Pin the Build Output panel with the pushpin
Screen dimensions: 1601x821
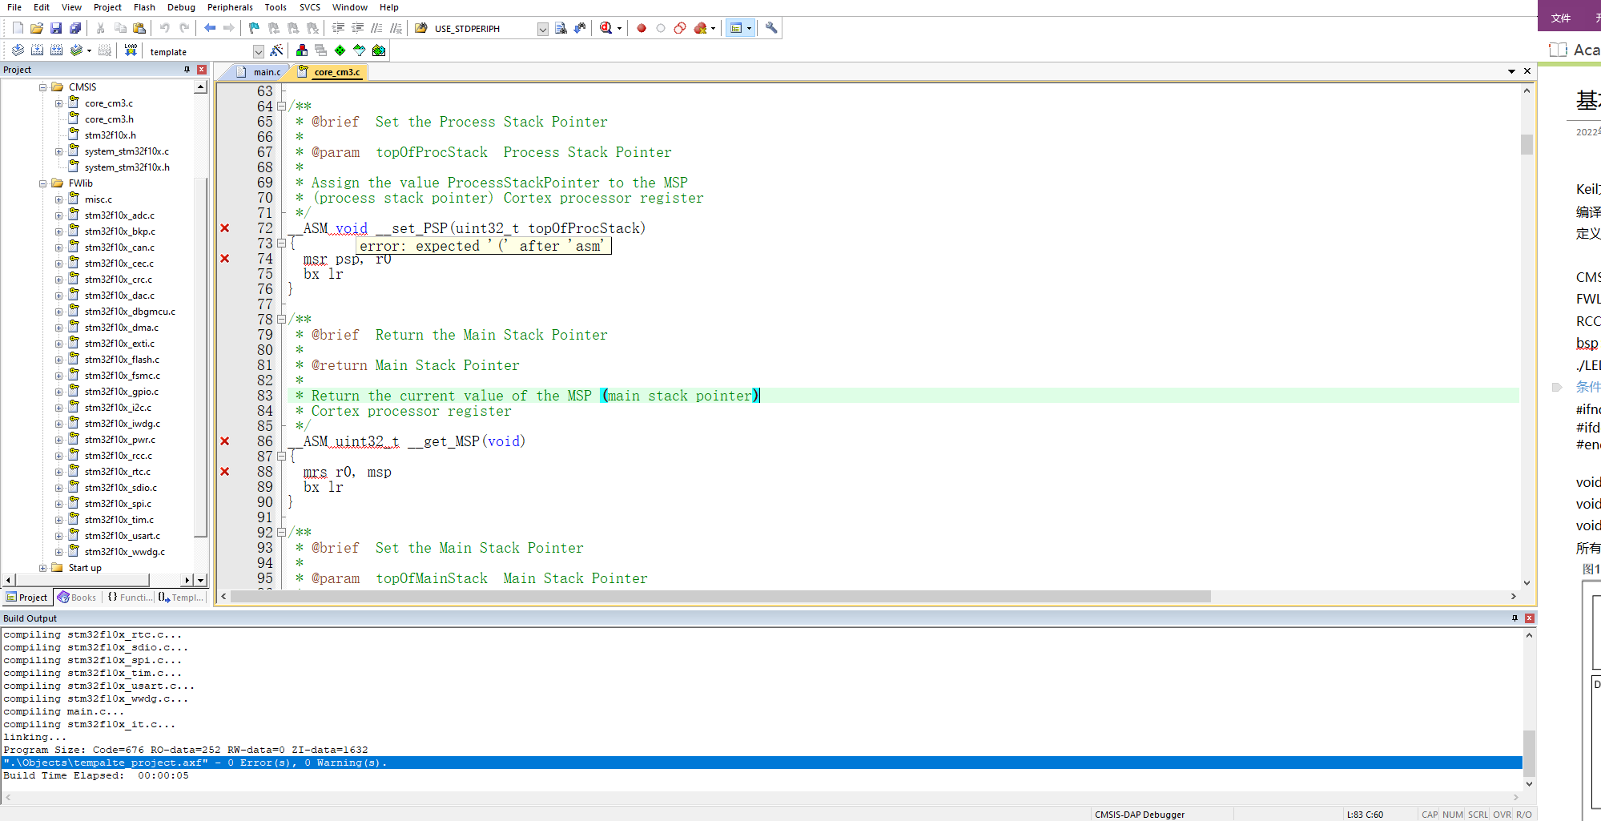point(1515,618)
